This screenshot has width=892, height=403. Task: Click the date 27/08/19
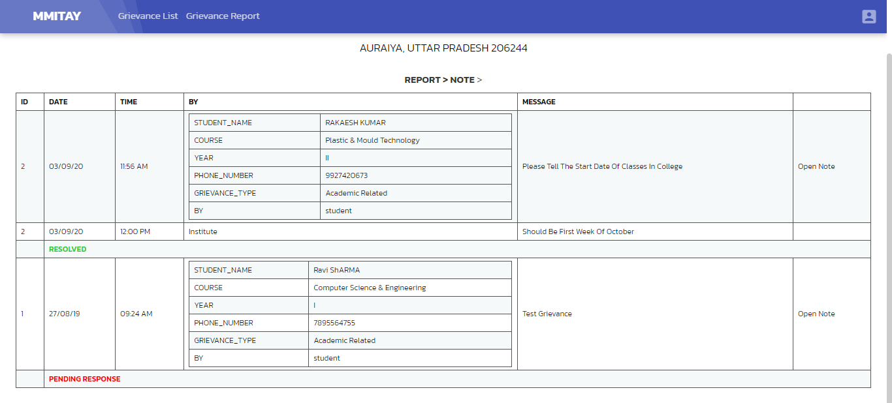click(x=65, y=314)
